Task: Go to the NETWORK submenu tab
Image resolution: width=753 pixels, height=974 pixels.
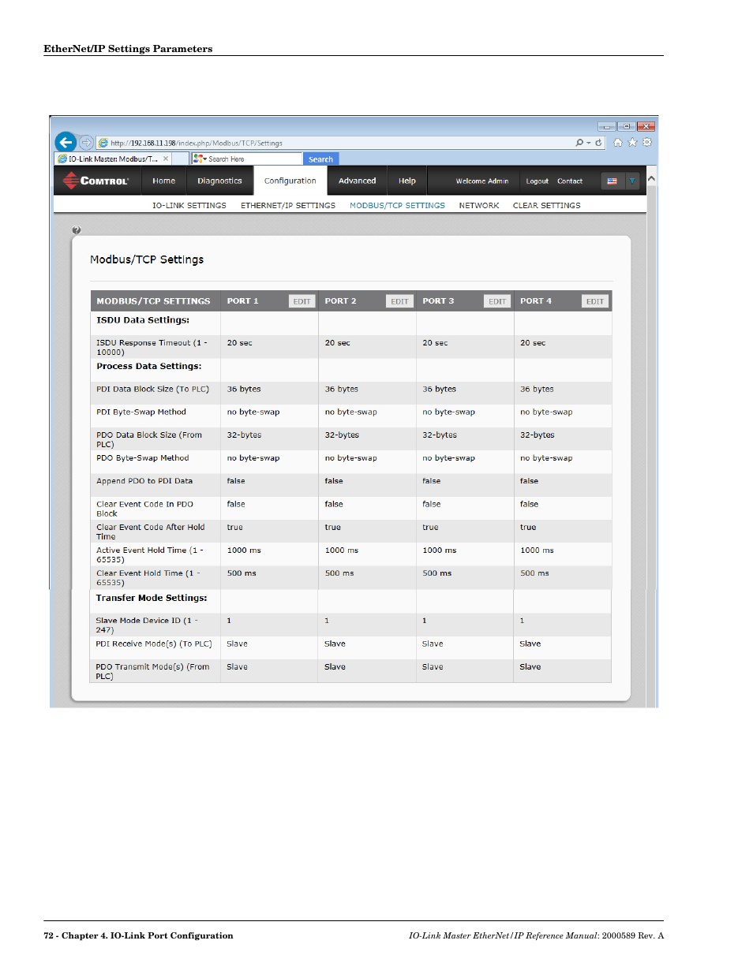Action: tap(478, 205)
